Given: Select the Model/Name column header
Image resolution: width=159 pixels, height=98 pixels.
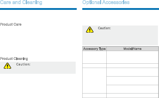Looking at the screenshot, I should [132, 49].
